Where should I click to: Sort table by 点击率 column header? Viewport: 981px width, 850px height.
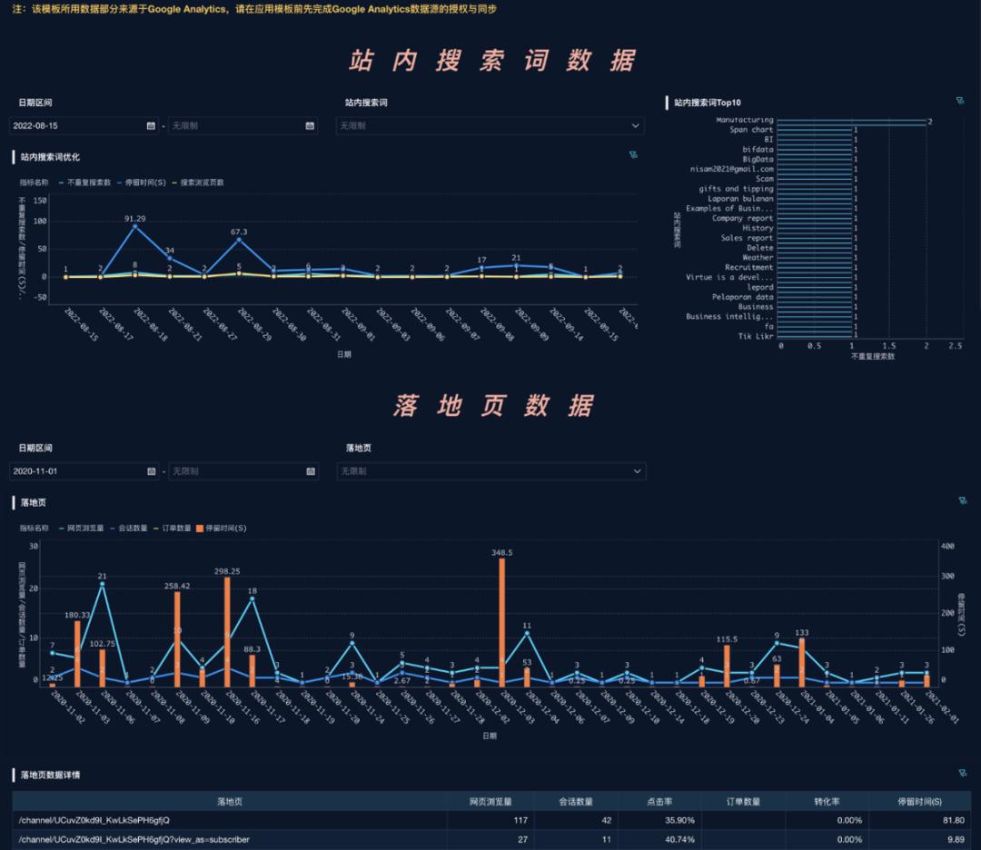click(659, 802)
